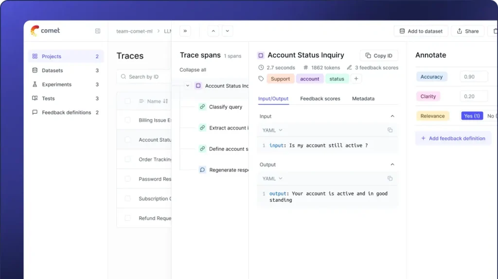The height and width of the screenshot is (279, 498).
Task: Select Yes for Relevance score
Action: (471, 116)
